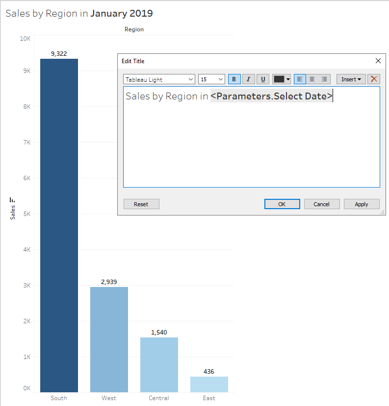Close the Edit Title dialog
Screen dimensions: 389x406
pos(378,61)
